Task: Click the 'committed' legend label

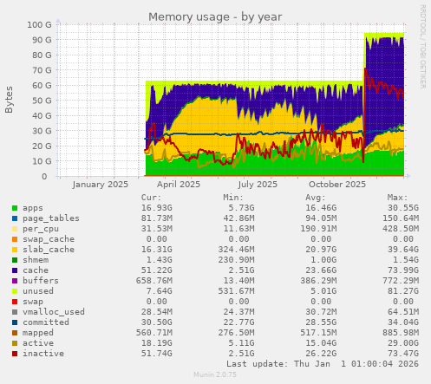Action: [x=46, y=322]
